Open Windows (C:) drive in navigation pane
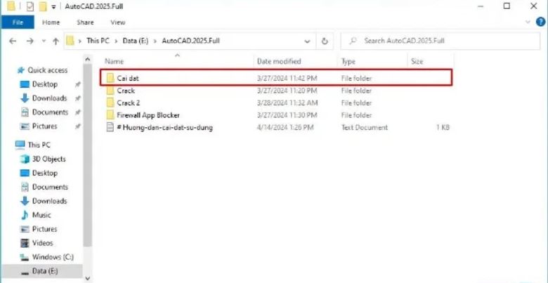Image resolution: width=548 pixels, height=283 pixels. 53,257
